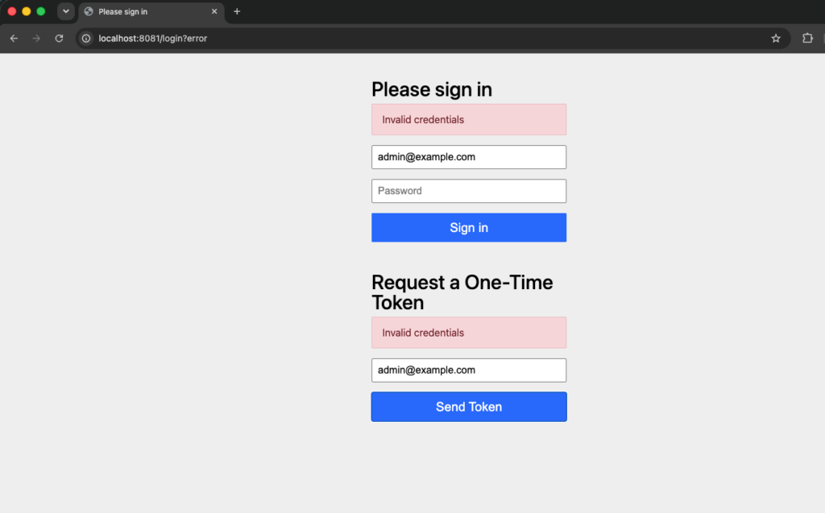Open the extensions puzzle icon
The image size is (825, 513).
click(807, 38)
